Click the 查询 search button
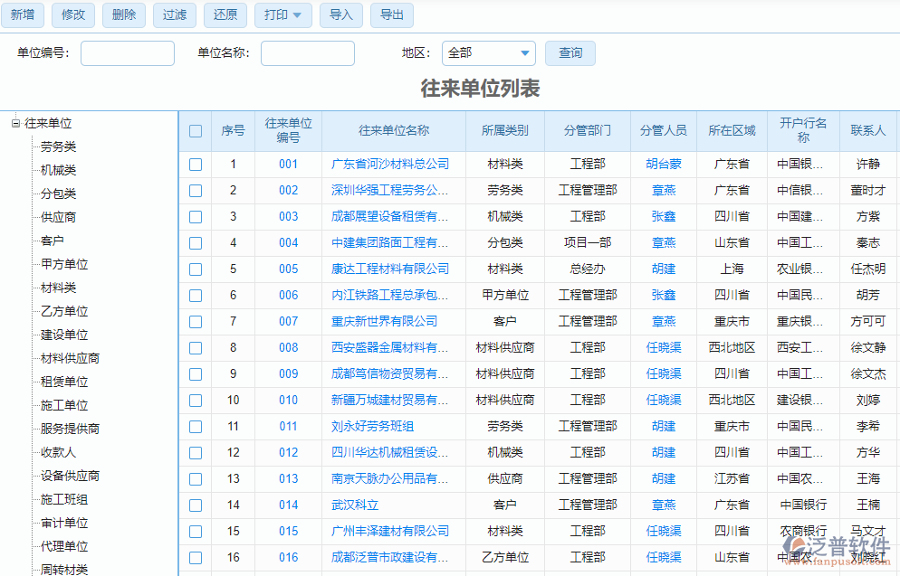The image size is (900, 576). 570,53
